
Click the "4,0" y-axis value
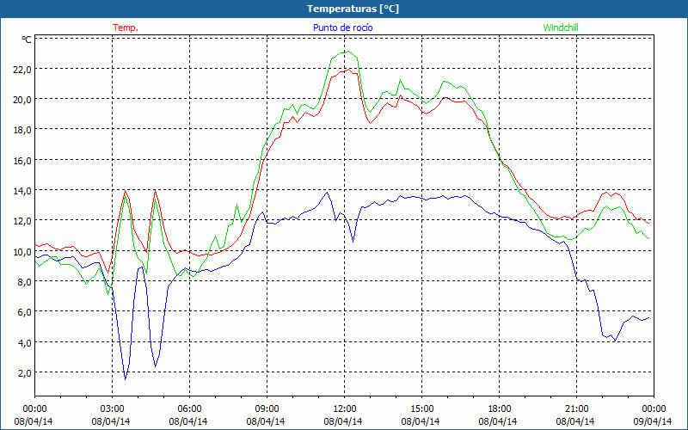point(25,343)
